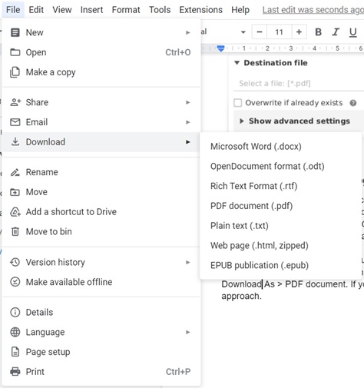The height and width of the screenshot is (388, 364).
Task: Toggle Bold formatting
Action: (318, 32)
